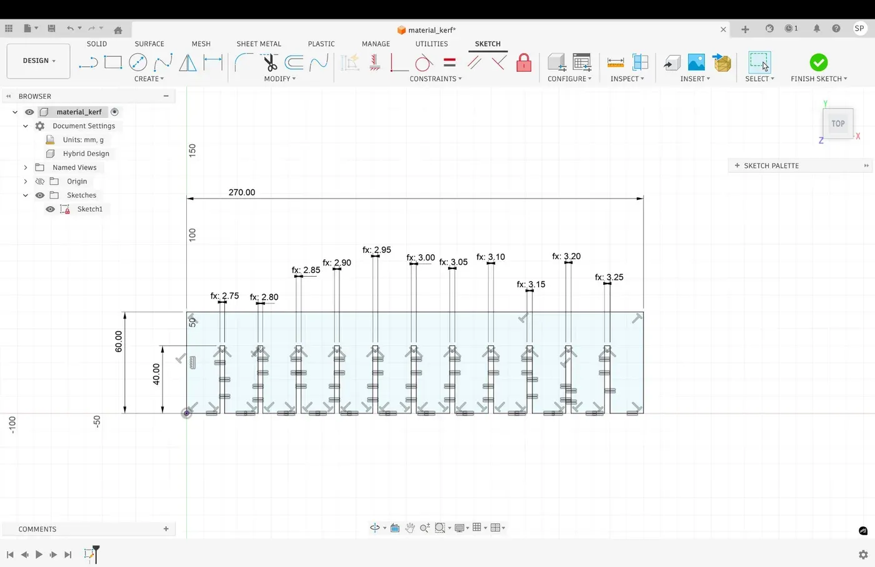This screenshot has height=567, width=875.
Task: Click the Look At icon
Action: (395, 528)
